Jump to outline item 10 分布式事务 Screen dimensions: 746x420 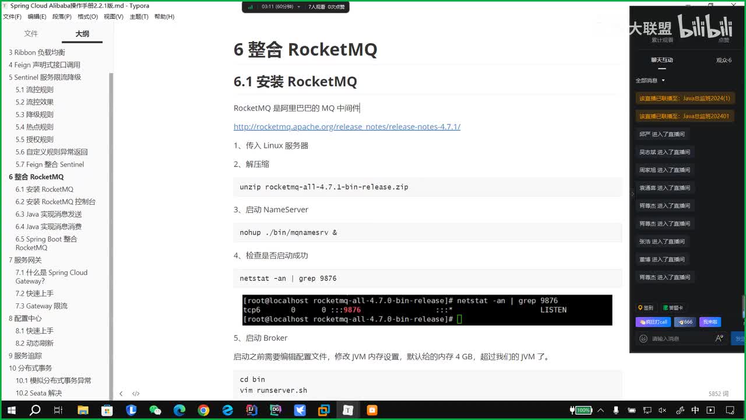[x=30, y=368]
